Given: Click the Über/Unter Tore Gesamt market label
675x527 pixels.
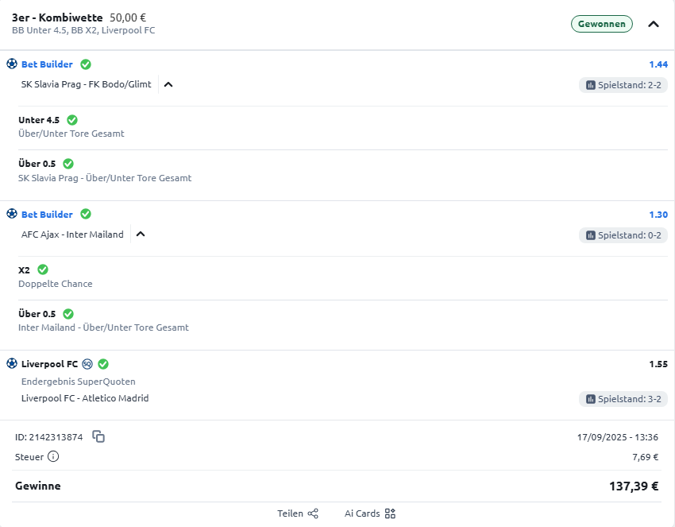Looking at the screenshot, I should 71,134.
